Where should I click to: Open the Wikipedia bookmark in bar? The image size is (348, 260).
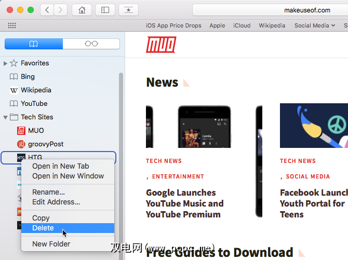[272, 26]
